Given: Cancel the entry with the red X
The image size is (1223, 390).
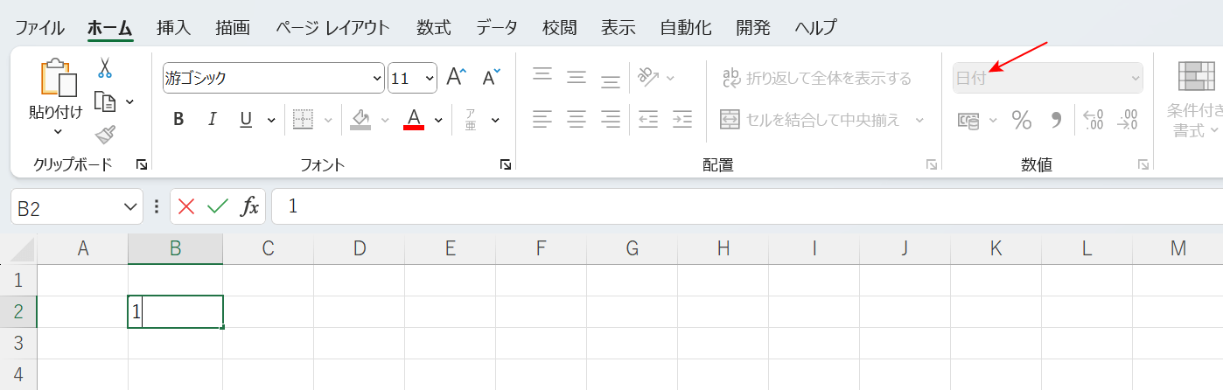Looking at the screenshot, I should pos(186,206).
